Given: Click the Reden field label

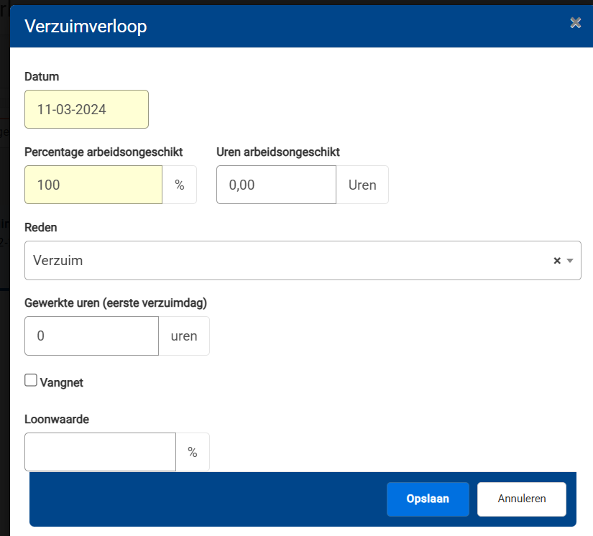Looking at the screenshot, I should (x=41, y=227).
